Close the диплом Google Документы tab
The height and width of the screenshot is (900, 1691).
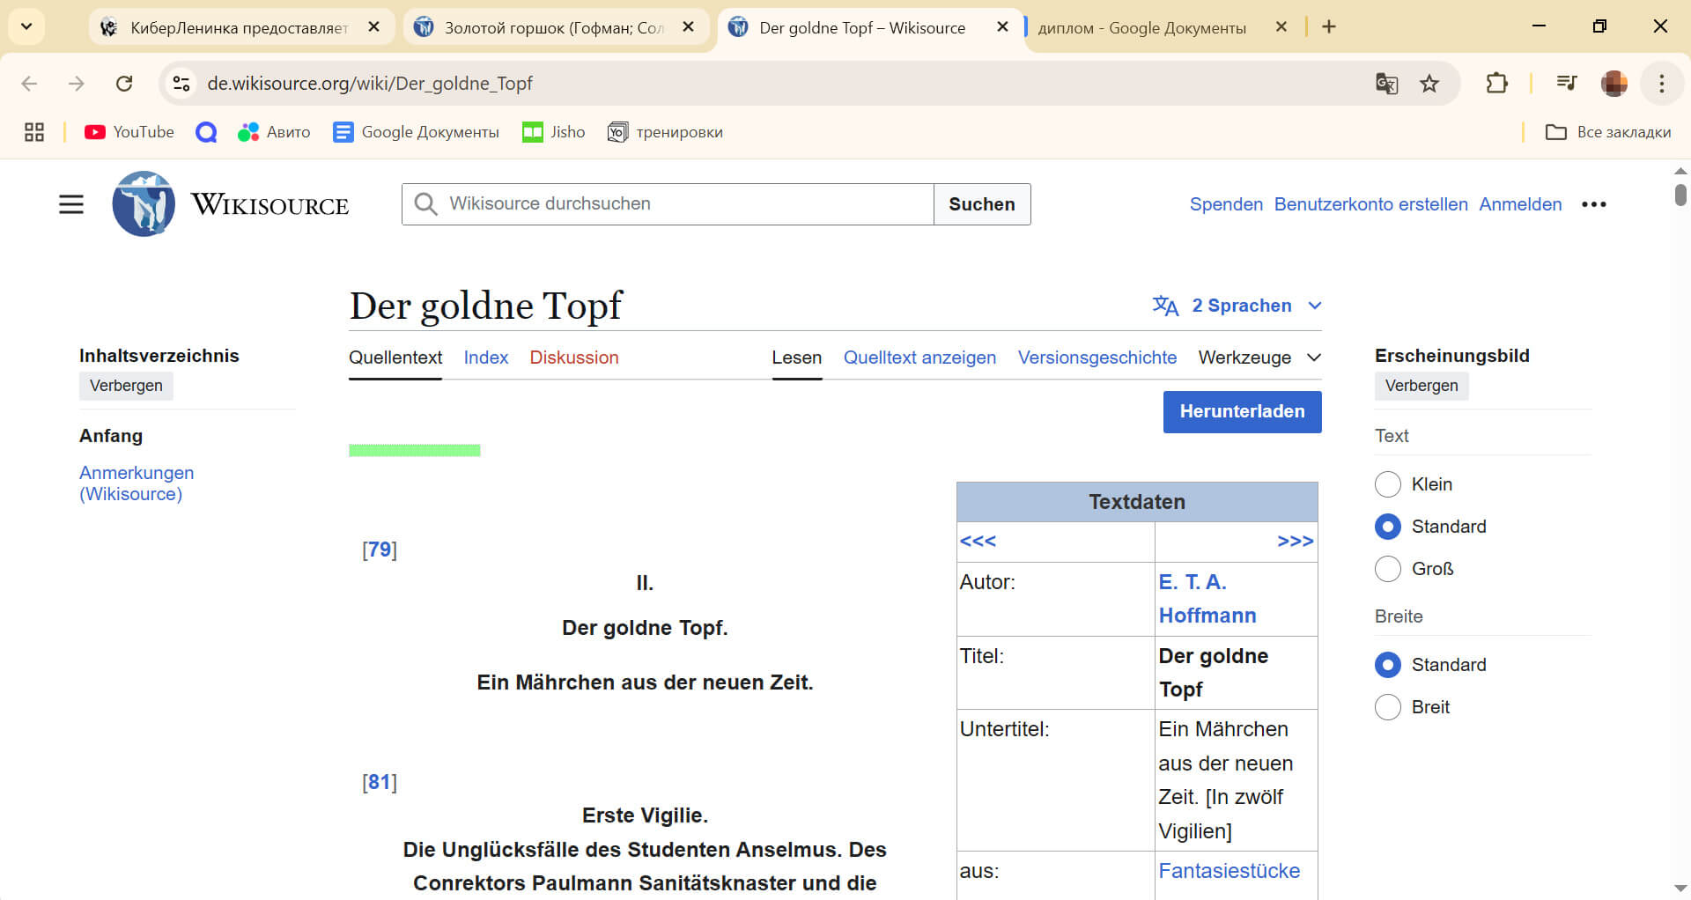1281,27
